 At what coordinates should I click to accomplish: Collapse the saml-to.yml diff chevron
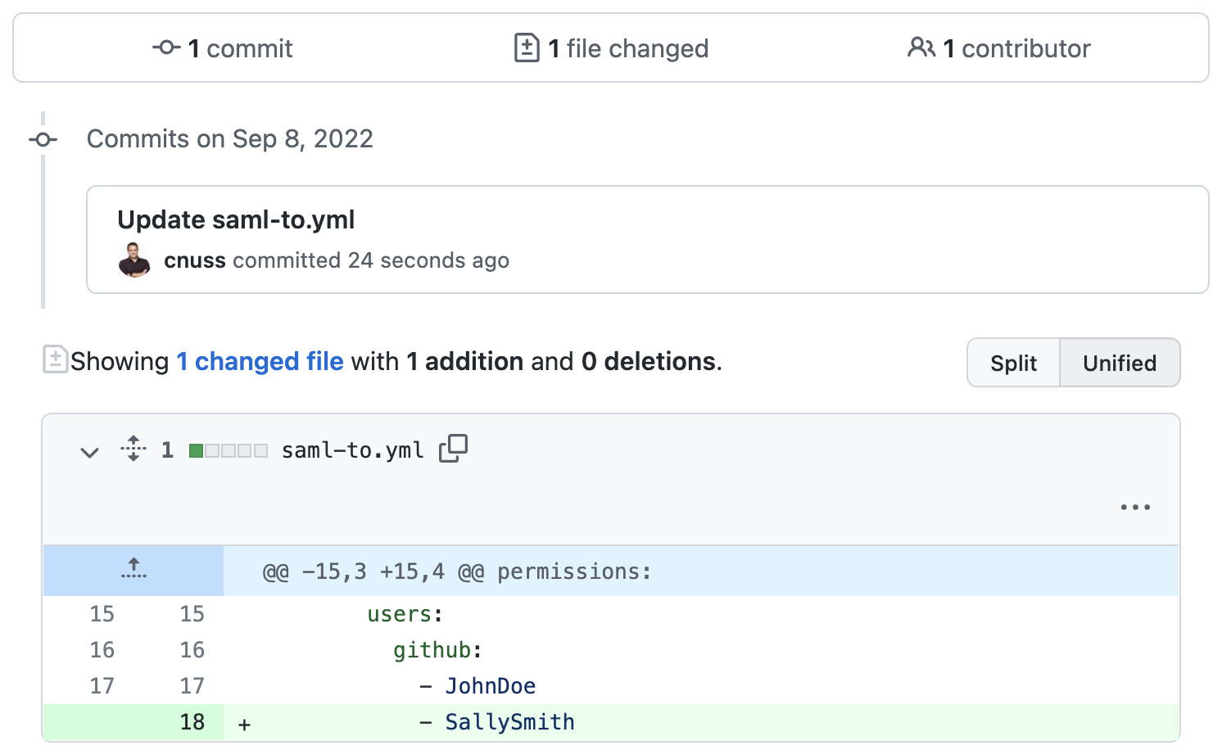(x=89, y=451)
